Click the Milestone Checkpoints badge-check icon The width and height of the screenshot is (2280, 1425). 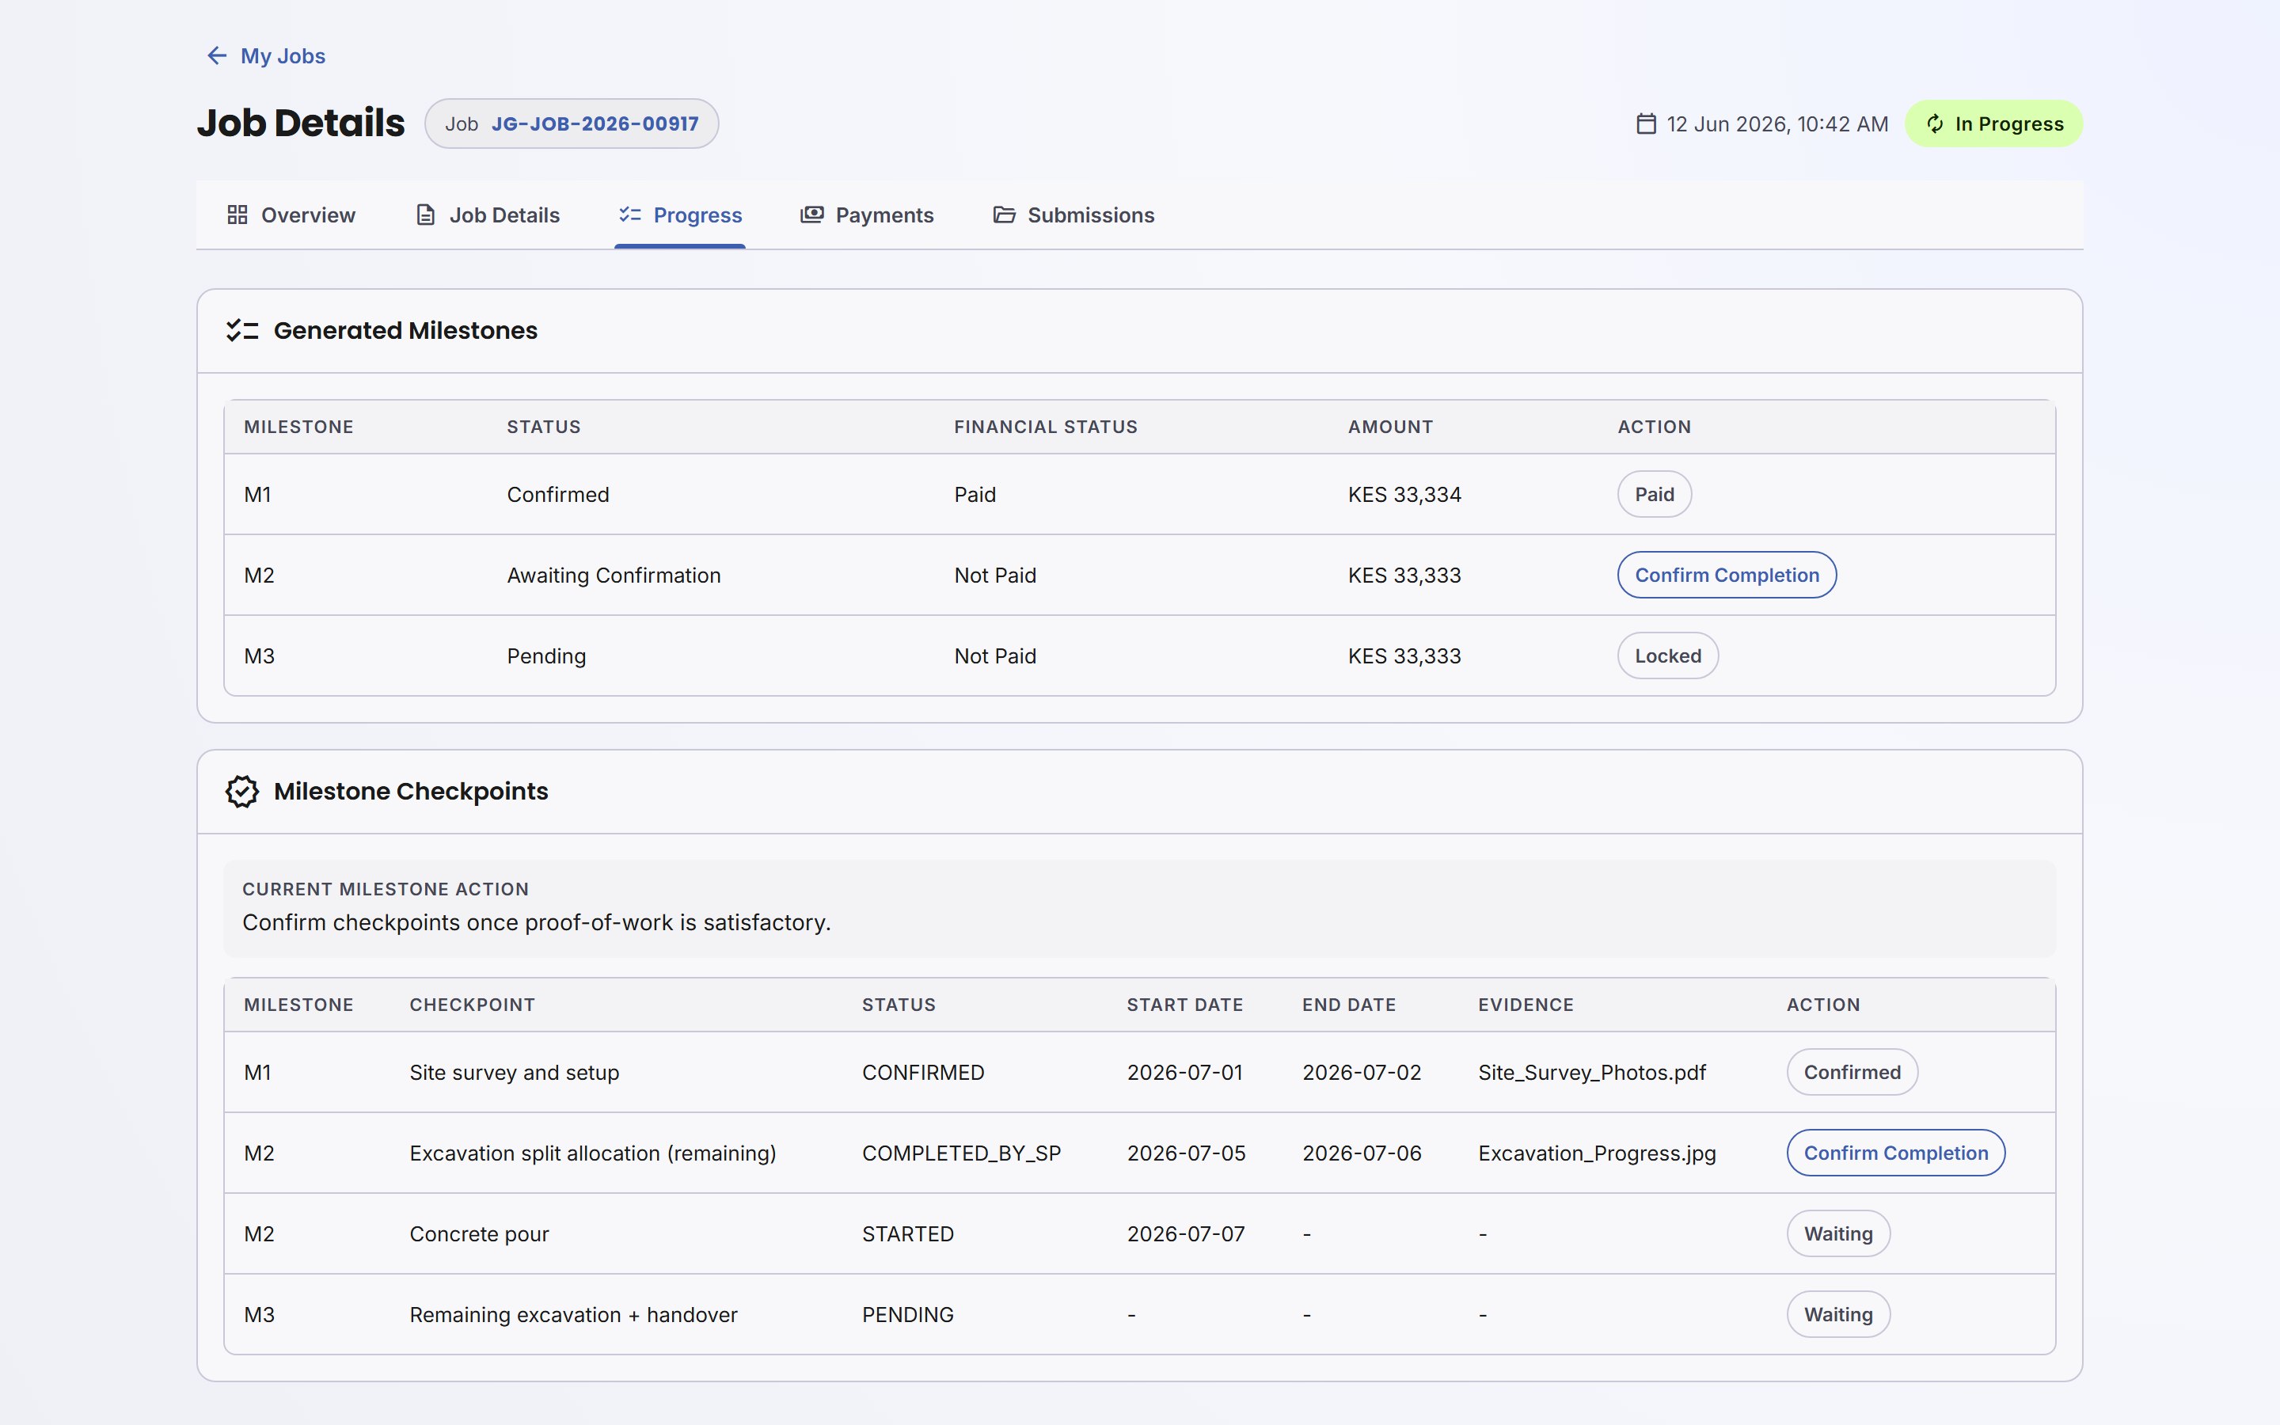pos(242,792)
